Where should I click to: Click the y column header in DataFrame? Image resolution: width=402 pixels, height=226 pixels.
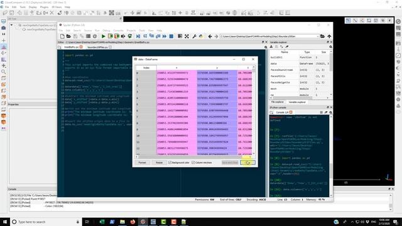217,68
